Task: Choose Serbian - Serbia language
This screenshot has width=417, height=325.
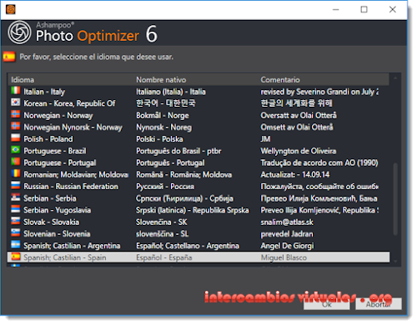Action: pyautogui.click(x=198, y=198)
